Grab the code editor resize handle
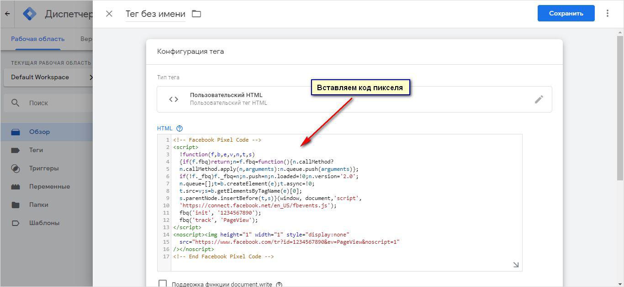The width and height of the screenshot is (624, 287). tap(516, 265)
